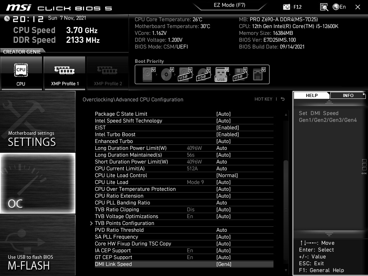Screen dimensions: 368x276
Task: Enable XMP Profile 2 memory tile
Action: pyautogui.click(x=108, y=73)
